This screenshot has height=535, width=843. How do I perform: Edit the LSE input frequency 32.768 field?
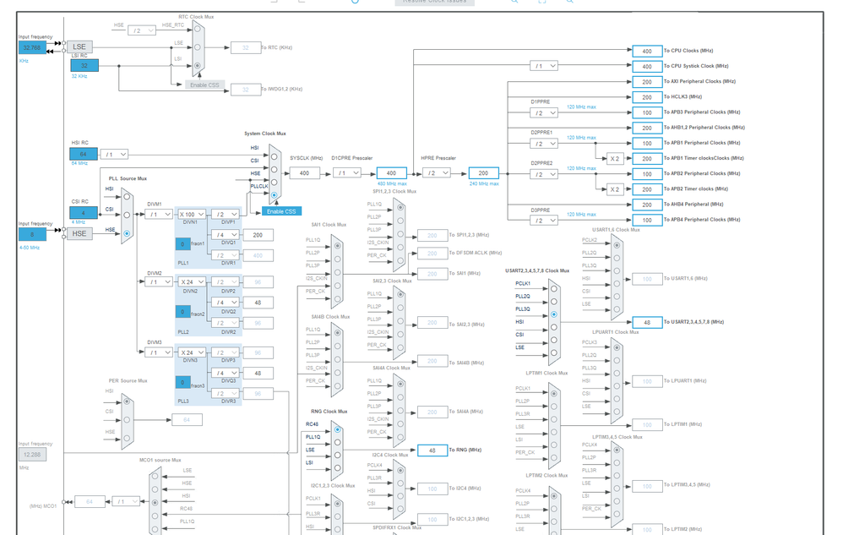tap(32, 48)
